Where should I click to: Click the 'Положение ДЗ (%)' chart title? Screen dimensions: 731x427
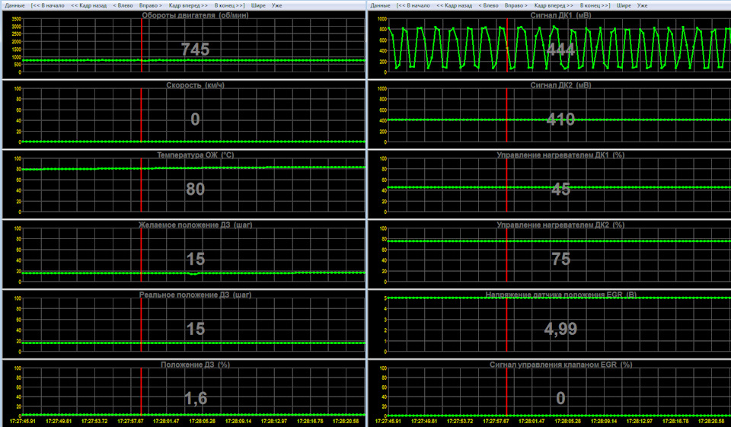tap(196, 365)
